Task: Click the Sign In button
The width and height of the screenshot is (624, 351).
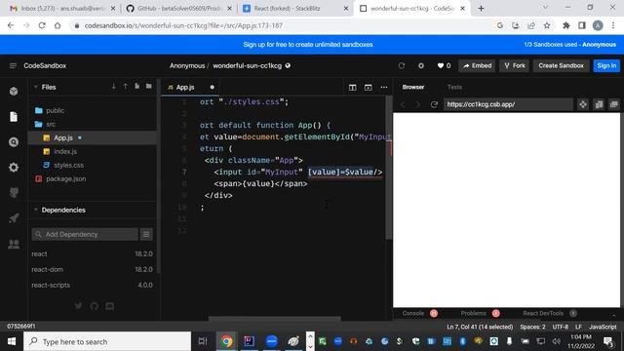Action: (606, 65)
